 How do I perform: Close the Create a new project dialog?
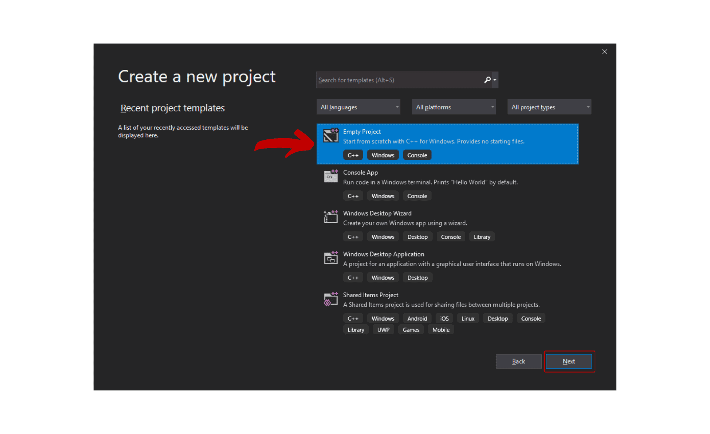[605, 52]
